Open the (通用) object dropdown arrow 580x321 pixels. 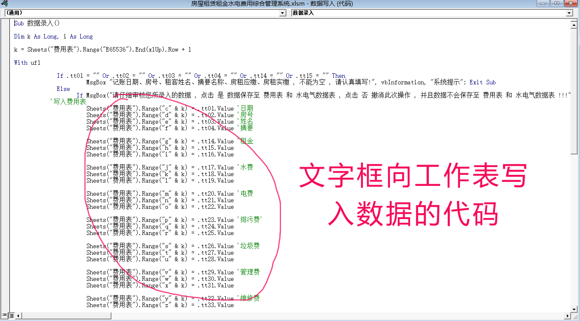click(283, 13)
